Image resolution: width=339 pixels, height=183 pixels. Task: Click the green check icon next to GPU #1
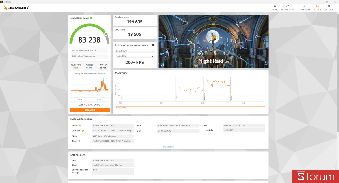[x=80, y=126]
